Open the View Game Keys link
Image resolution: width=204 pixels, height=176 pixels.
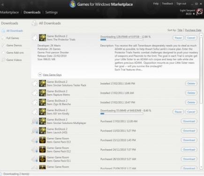tap(52, 75)
